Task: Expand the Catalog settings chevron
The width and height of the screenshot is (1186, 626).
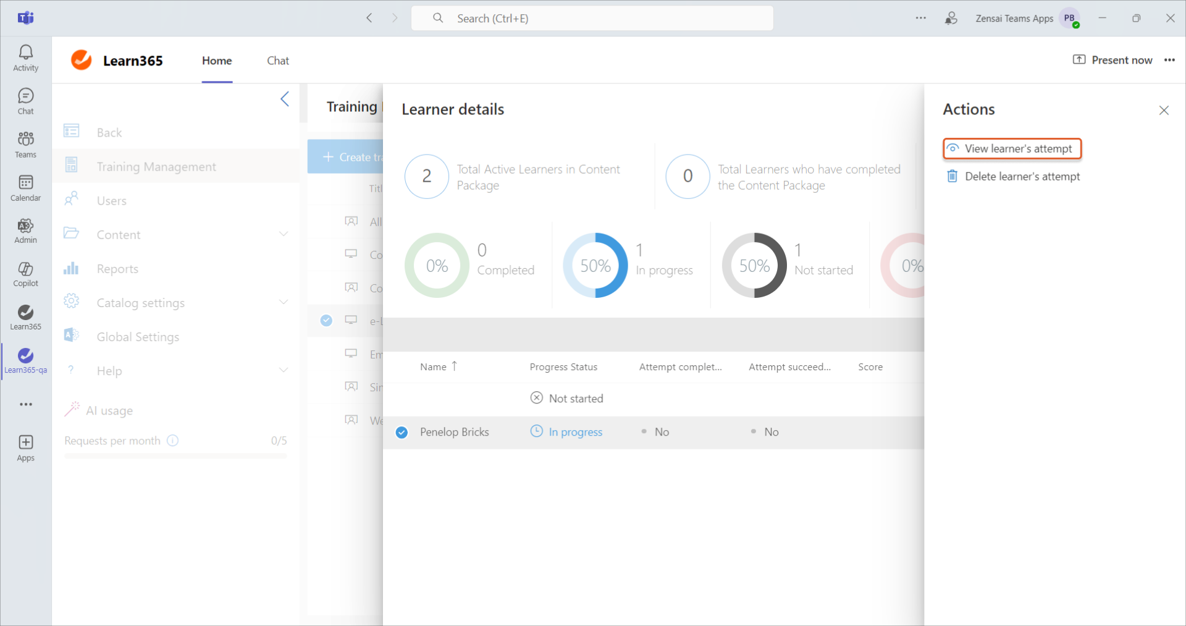Action: pyautogui.click(x=284, y=302)
